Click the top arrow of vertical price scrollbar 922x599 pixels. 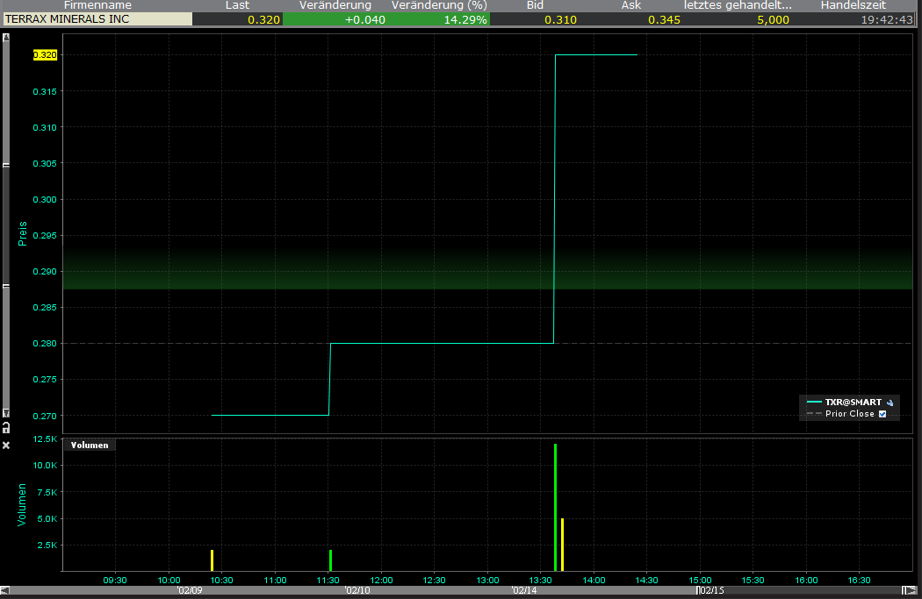click(x=6, y=38)
